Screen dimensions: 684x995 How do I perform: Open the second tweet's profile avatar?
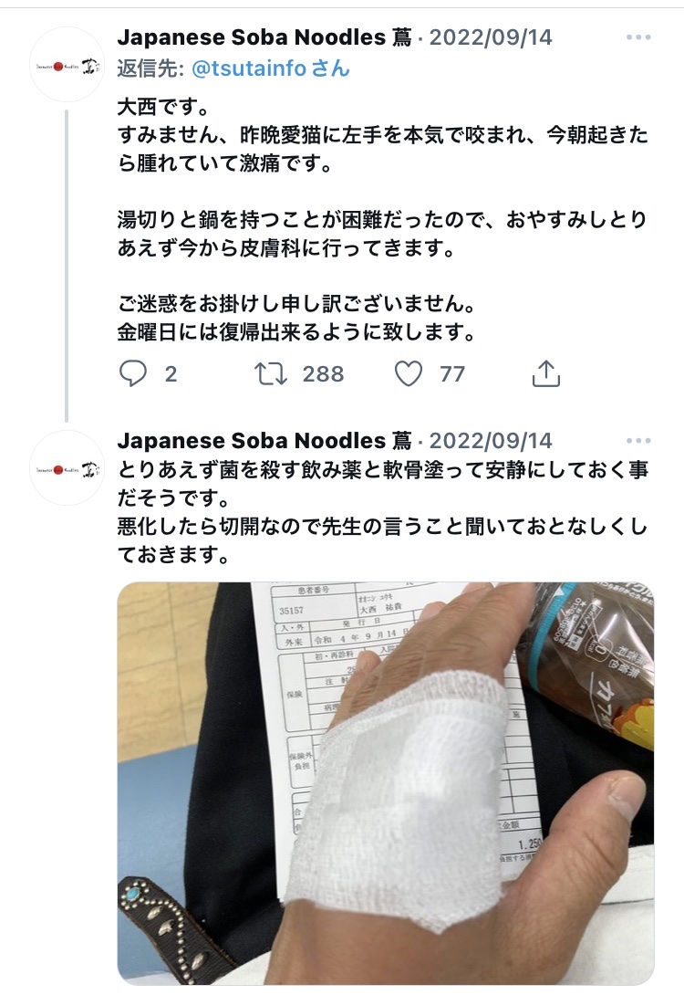tap(67, 468)
